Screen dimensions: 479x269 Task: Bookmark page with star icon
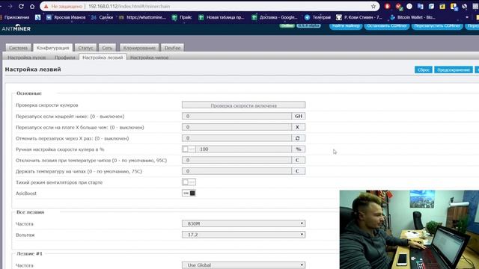point(373,6)
